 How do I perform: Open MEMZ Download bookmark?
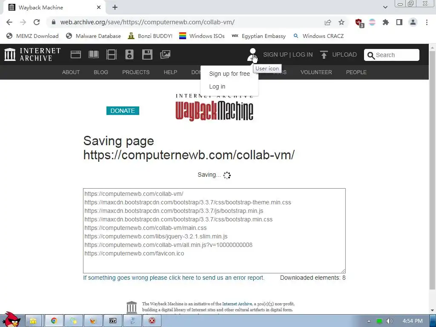pyautogui.click(x=32, y=36)
